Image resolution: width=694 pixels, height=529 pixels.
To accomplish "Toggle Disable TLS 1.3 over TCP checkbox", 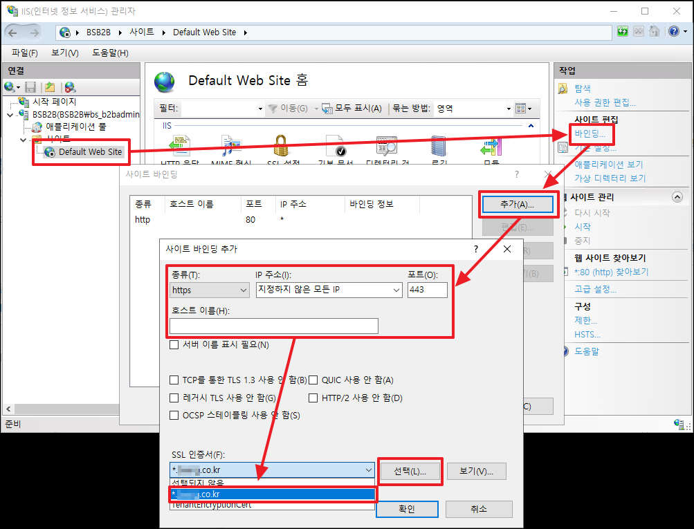I will point(174,380).
